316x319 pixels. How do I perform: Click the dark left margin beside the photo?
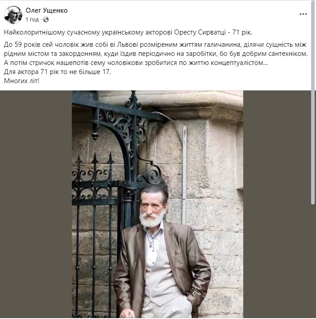36,204
